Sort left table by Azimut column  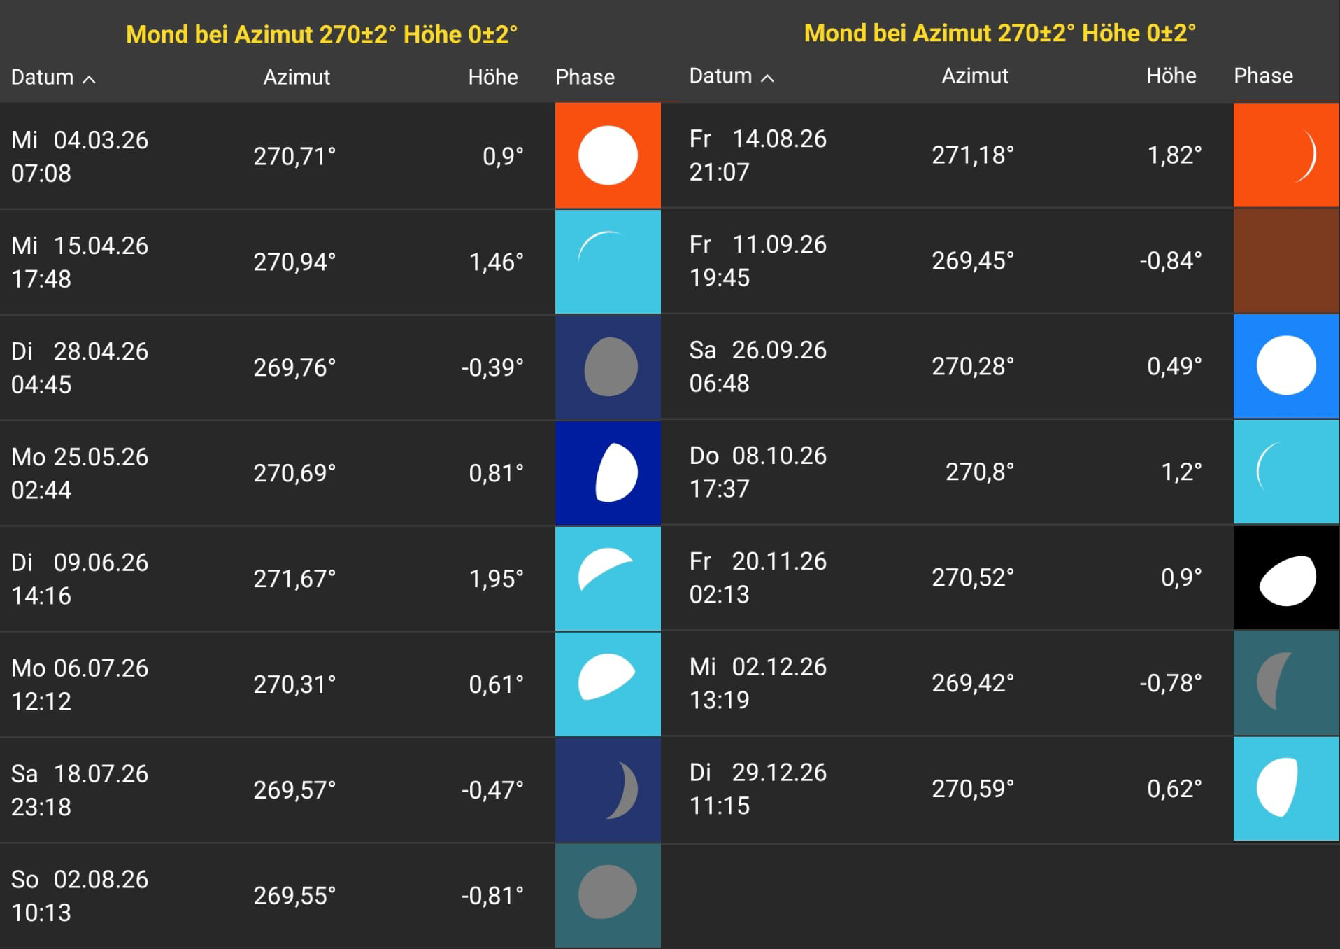[296, 77]
